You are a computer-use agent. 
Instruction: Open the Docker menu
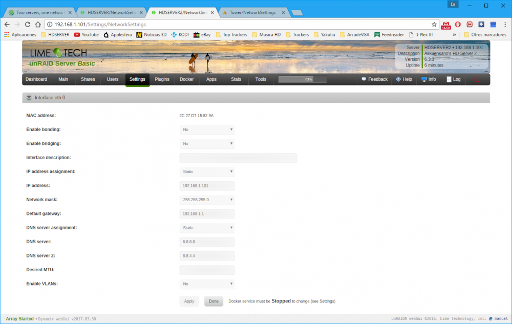click(187, 79)
